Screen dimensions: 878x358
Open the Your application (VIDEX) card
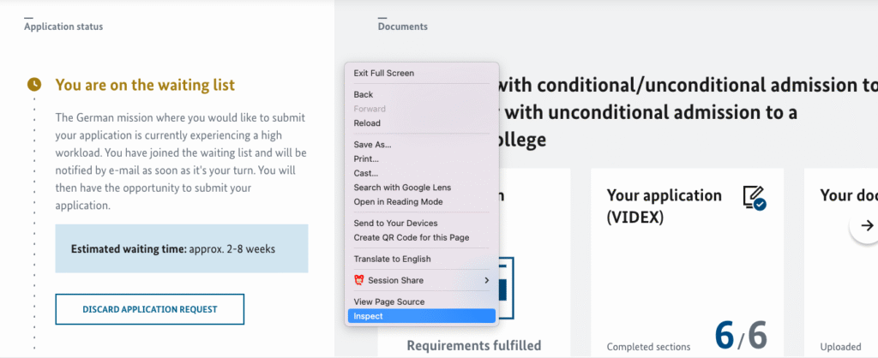[x=687, y=263]
